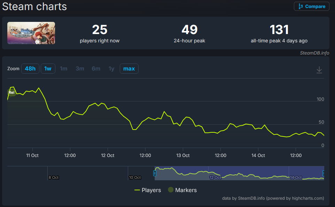The width and height of the screenshot is (335, 207).
Task: Toggle the Markers series in legend
Action: pos(182,190)
